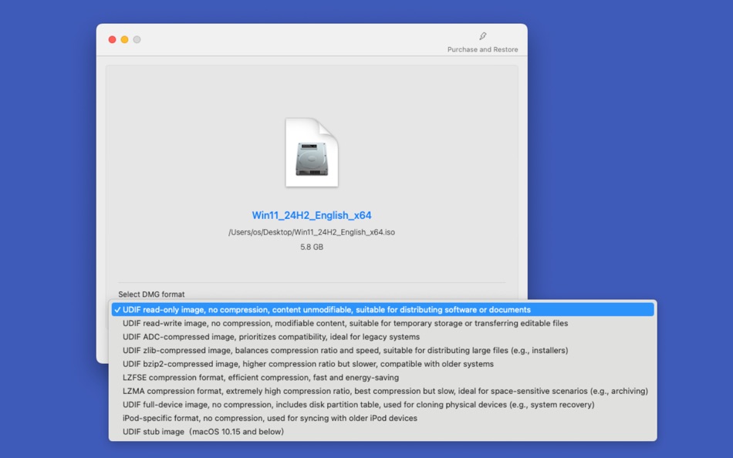The height and width of the screenshot is (458, 733).
Task: Choose LZFSE compression format
Action: tap(383, 378)
